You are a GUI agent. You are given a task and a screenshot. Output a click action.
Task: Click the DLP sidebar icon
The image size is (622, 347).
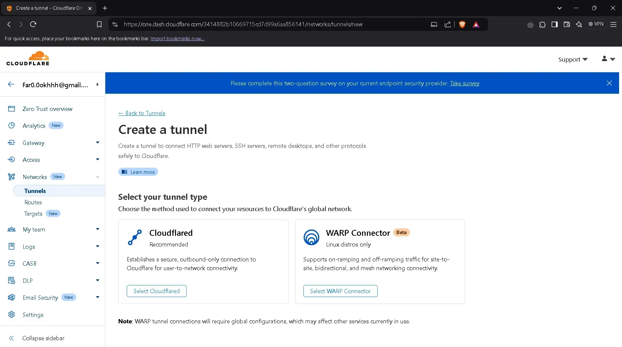[x=12, y=280]
